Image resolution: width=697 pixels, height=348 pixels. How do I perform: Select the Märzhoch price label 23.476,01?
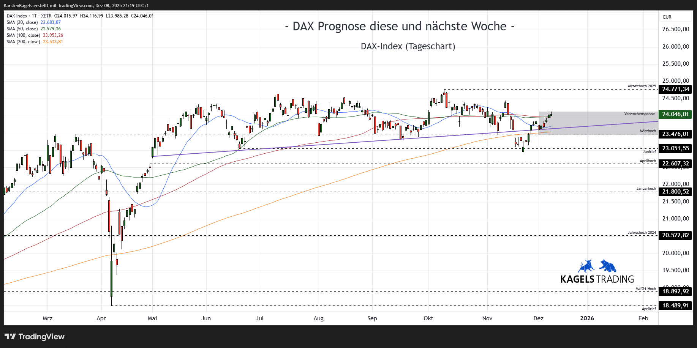[675, 134]
